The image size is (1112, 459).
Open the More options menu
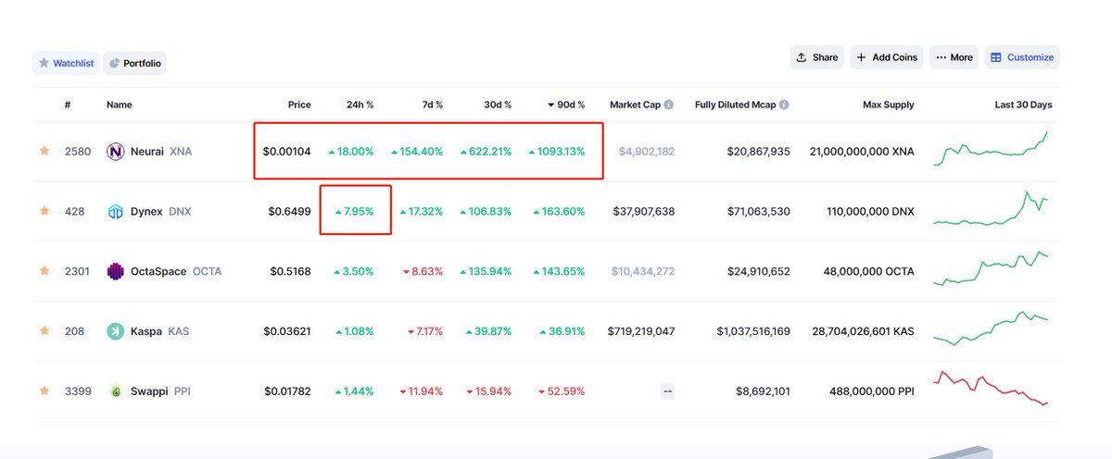coord(954,57)
